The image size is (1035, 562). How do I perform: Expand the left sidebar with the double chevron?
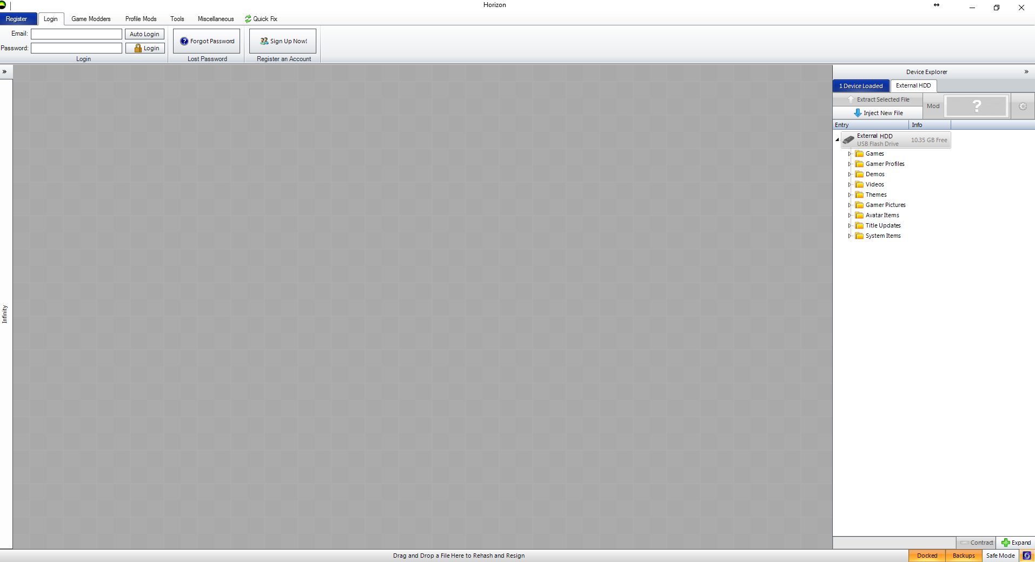4,71
